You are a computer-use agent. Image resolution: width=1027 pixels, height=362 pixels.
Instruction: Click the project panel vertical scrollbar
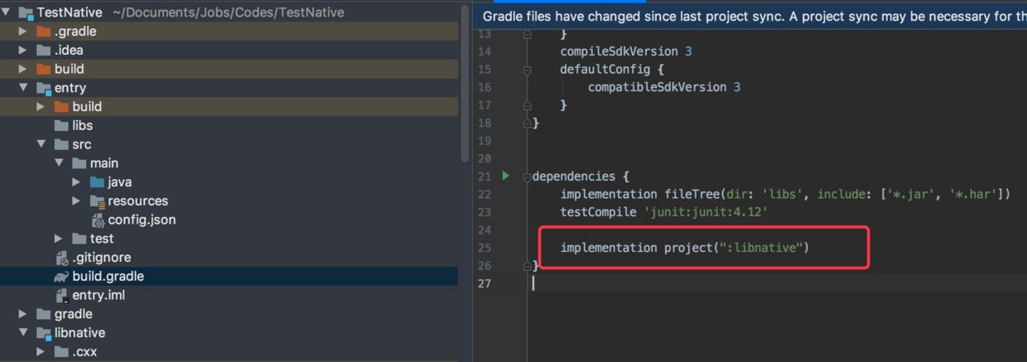tap(465, 83)
